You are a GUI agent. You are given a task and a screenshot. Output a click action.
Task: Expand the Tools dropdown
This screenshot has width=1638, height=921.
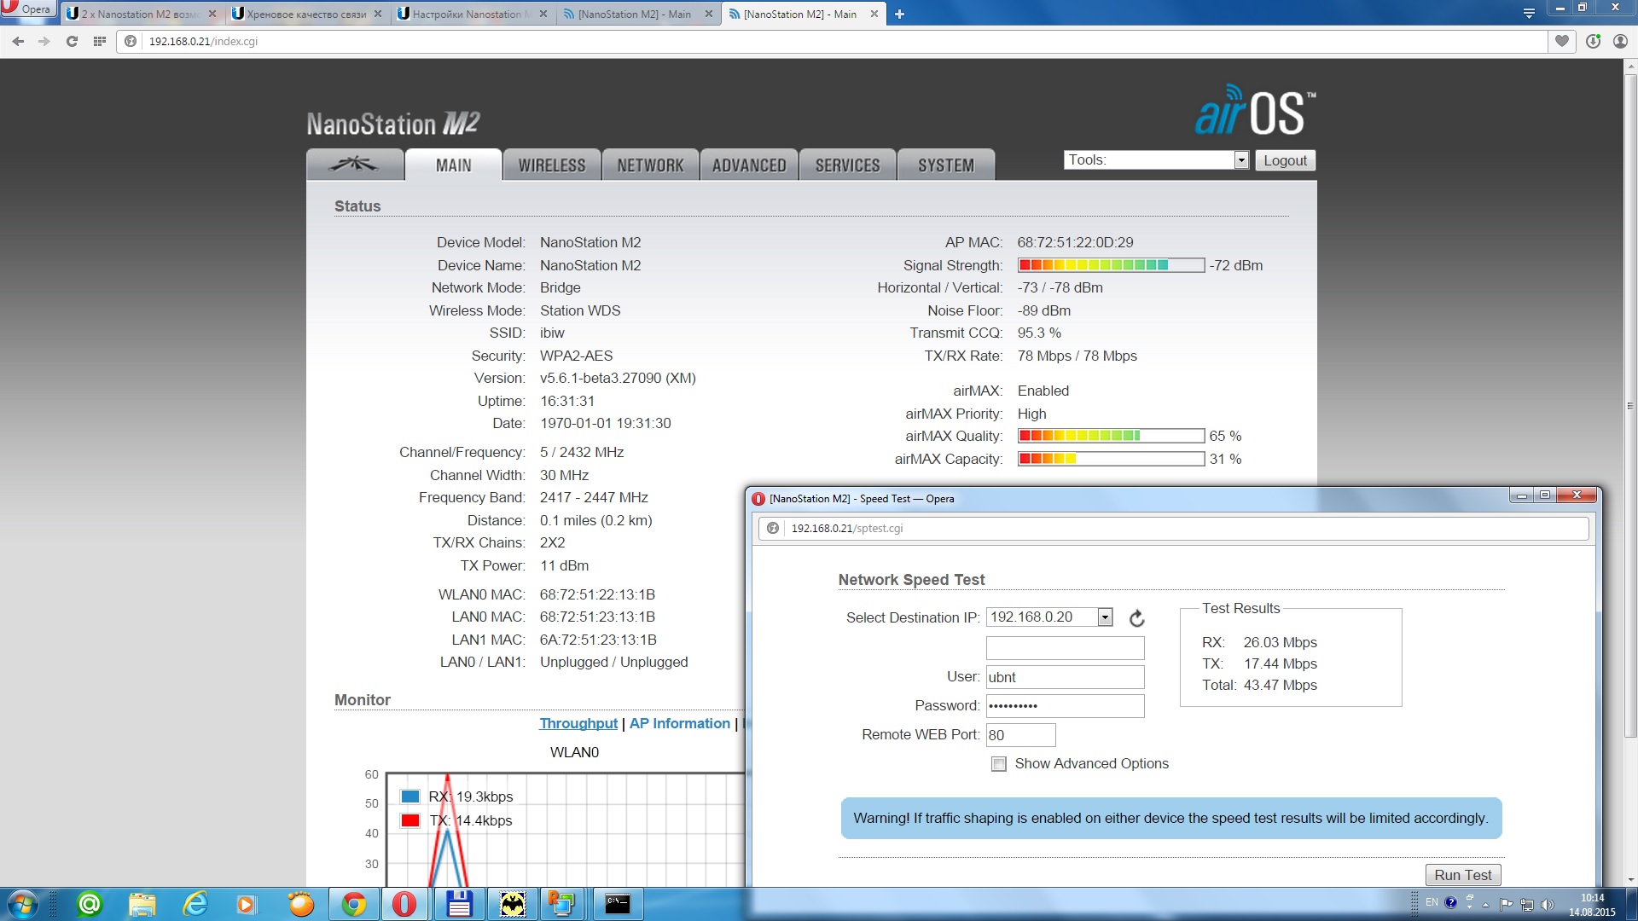(1156, 159)
